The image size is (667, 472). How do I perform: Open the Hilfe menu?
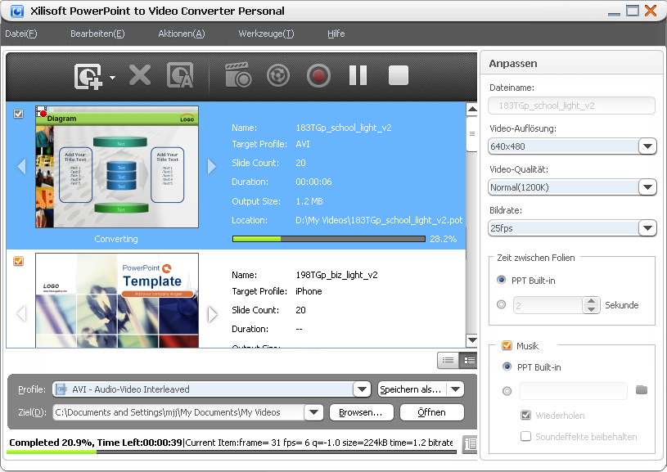pos(336,34)
